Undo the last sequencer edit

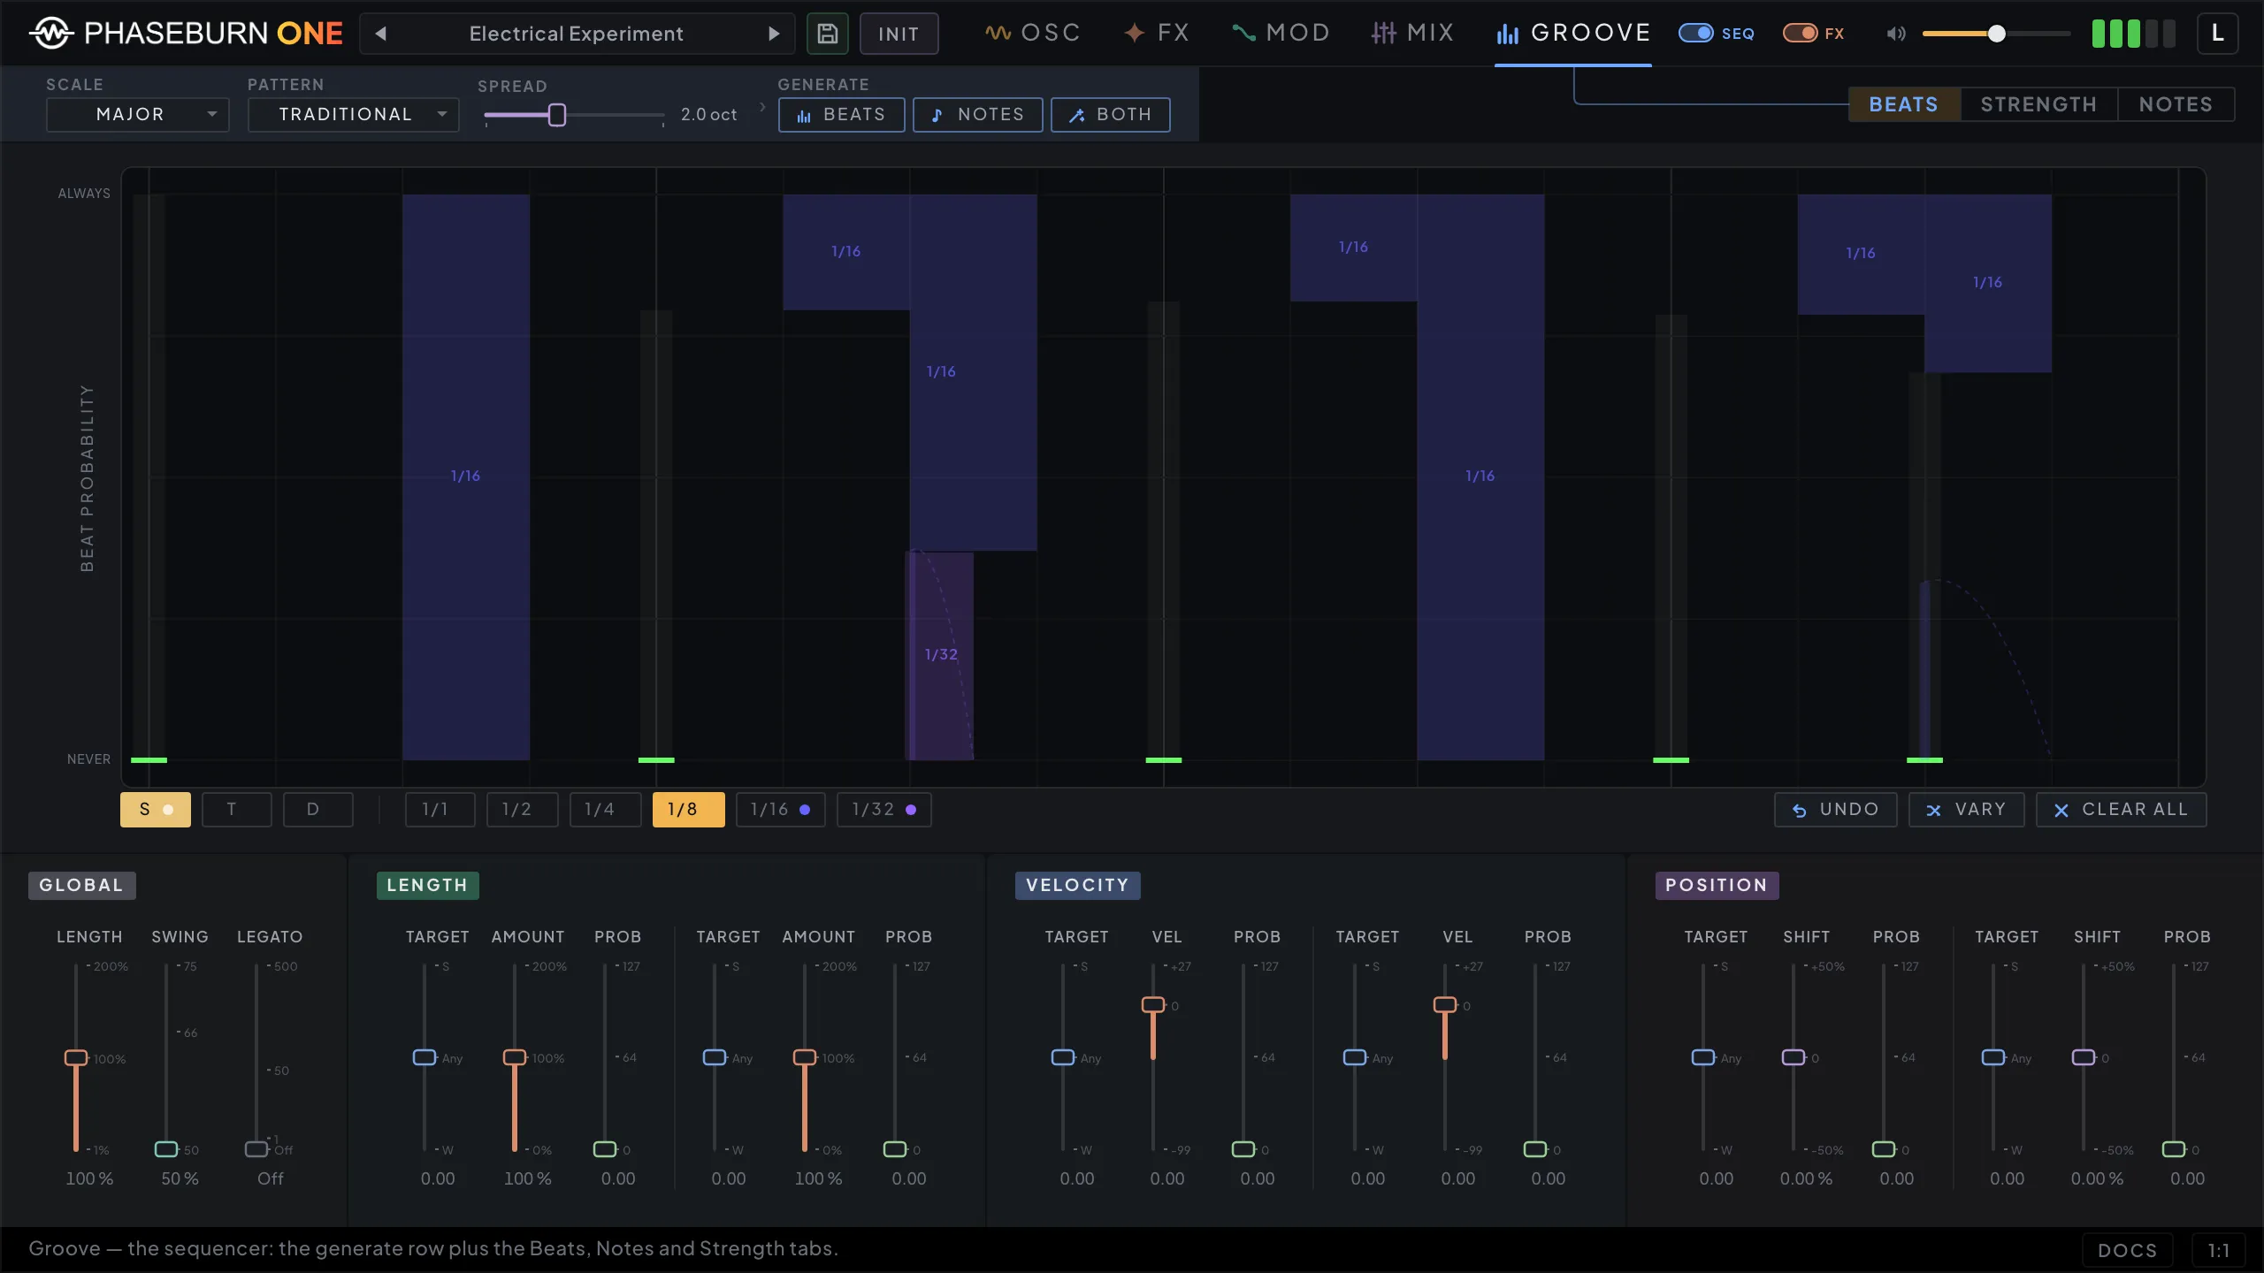(1835, 810)
